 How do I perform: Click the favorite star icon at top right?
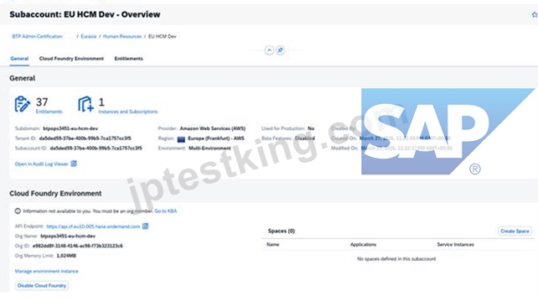tap(534, 14)
